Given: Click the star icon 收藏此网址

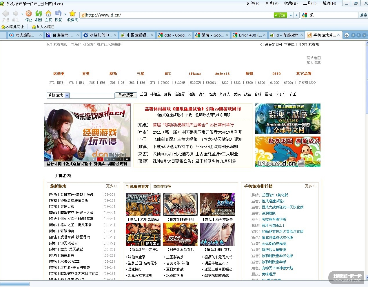Looking at the screenshot, I should (x=3, y=27).
